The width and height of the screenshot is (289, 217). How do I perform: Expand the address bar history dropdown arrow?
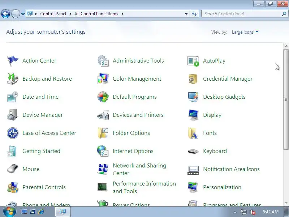point(186,14)
